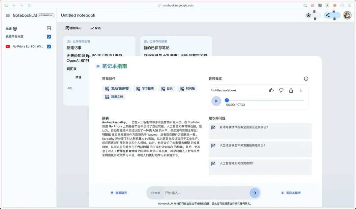Give the audio overview a thumbs up

[271, 90]
